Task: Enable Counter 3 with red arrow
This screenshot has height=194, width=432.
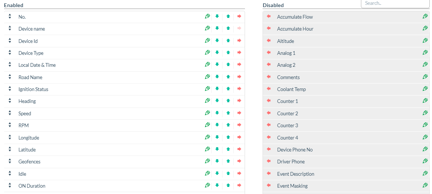Action: pyautogui.click(x=269, y=125)
